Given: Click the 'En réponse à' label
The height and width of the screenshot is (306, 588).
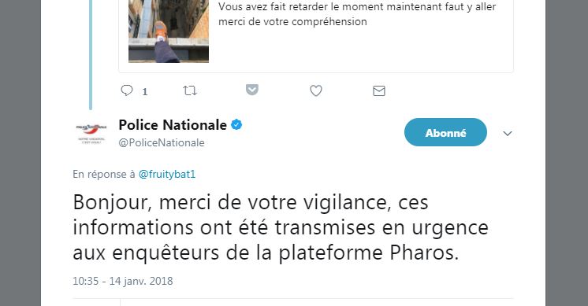Looking at the screenshot, I should (104, 175).
